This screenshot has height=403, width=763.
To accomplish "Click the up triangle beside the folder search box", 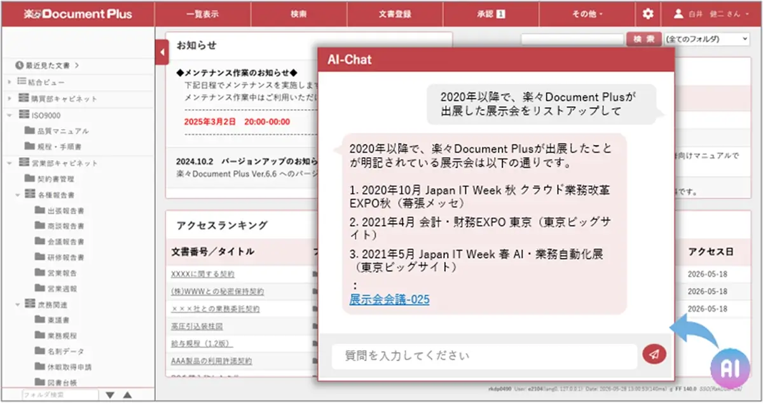I will click(x=128, y=395).
